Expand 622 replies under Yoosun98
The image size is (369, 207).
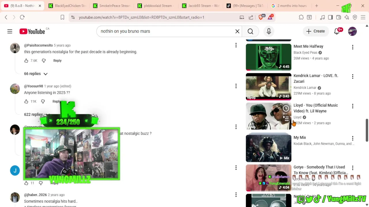tap(36, 114)
